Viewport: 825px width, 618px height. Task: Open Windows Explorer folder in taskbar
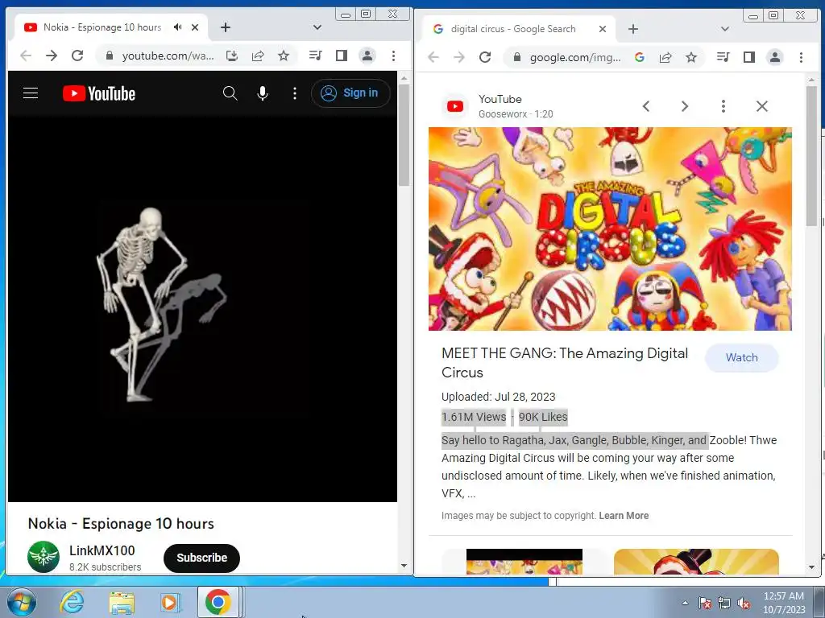point(122,602)
